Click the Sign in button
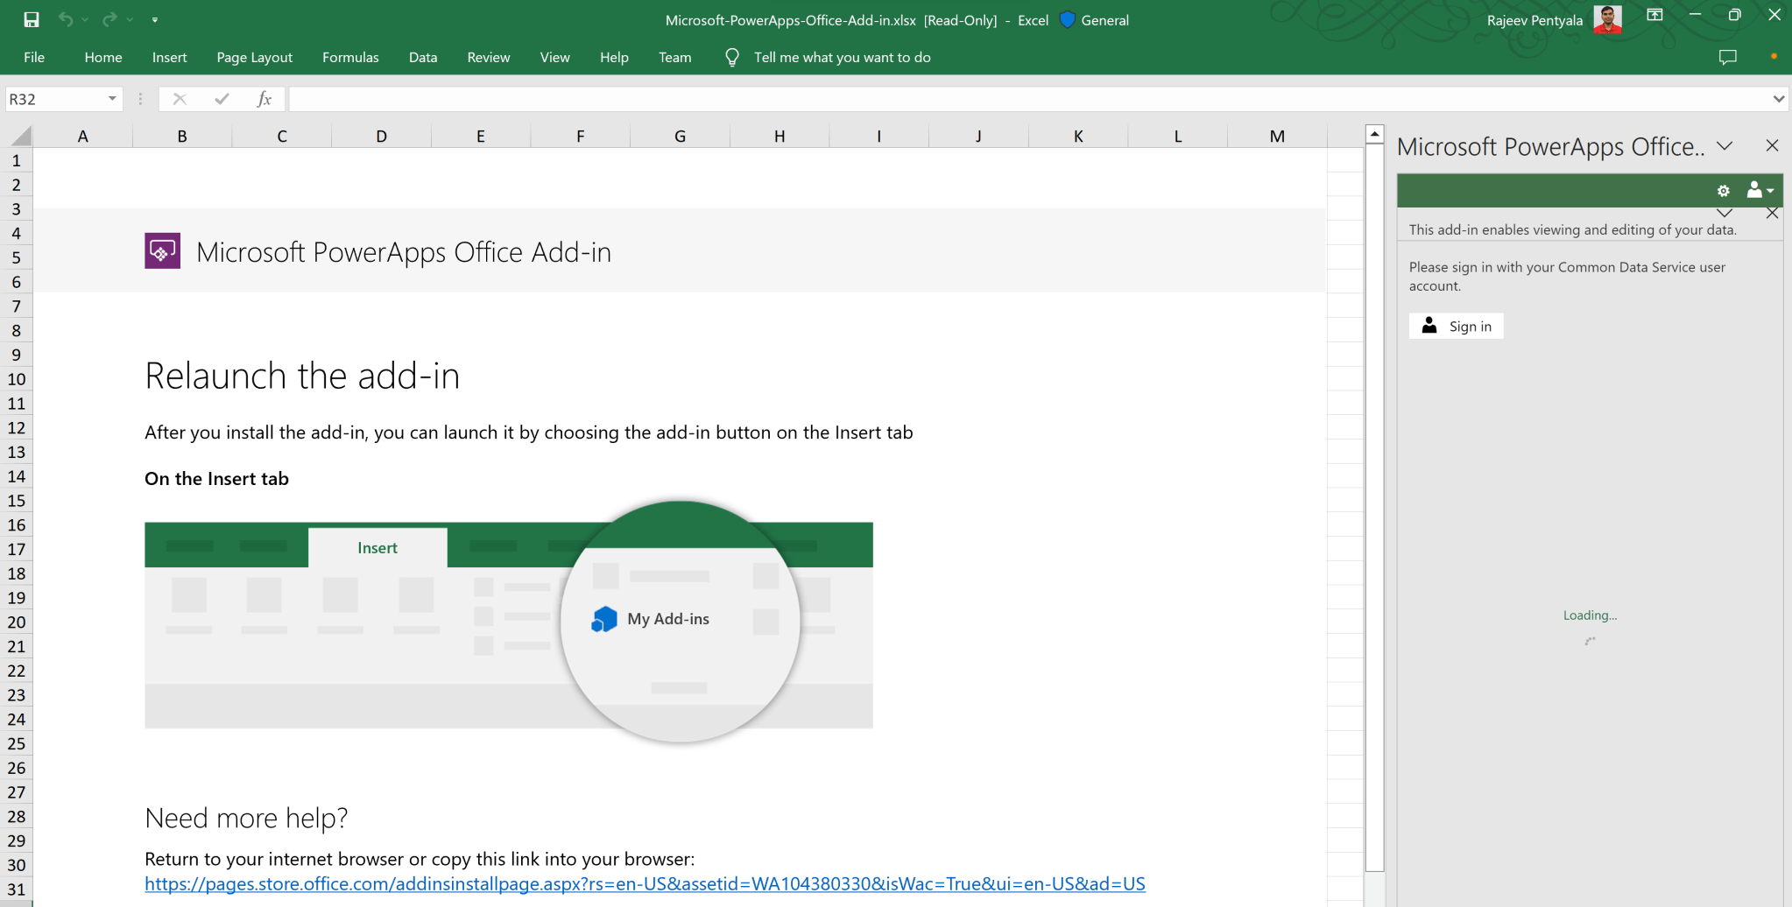 (1456, 326)
